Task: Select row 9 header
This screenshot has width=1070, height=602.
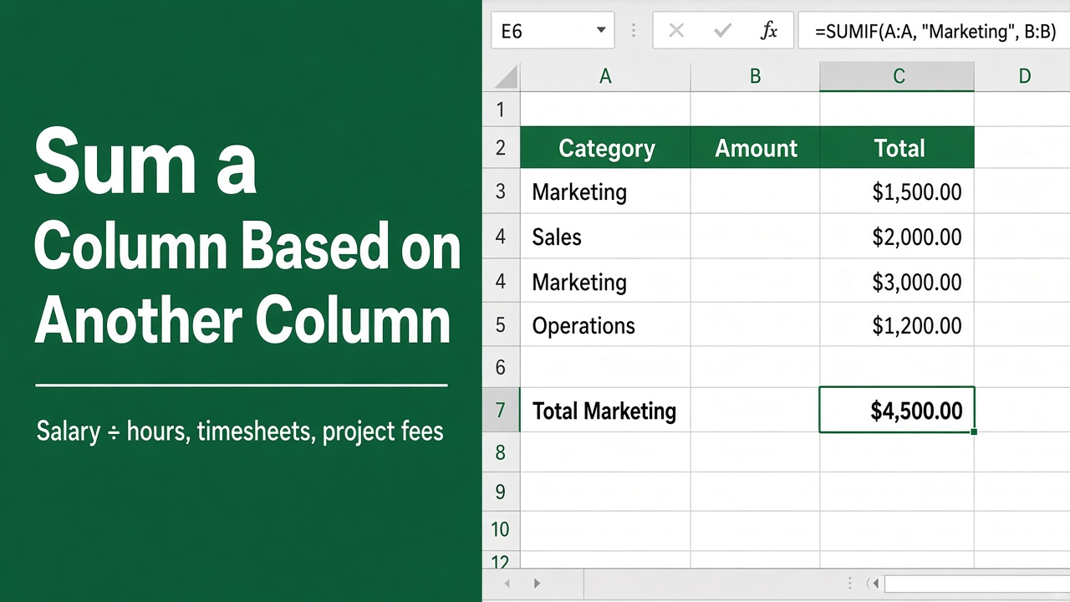Action: [x=501, y=491]
